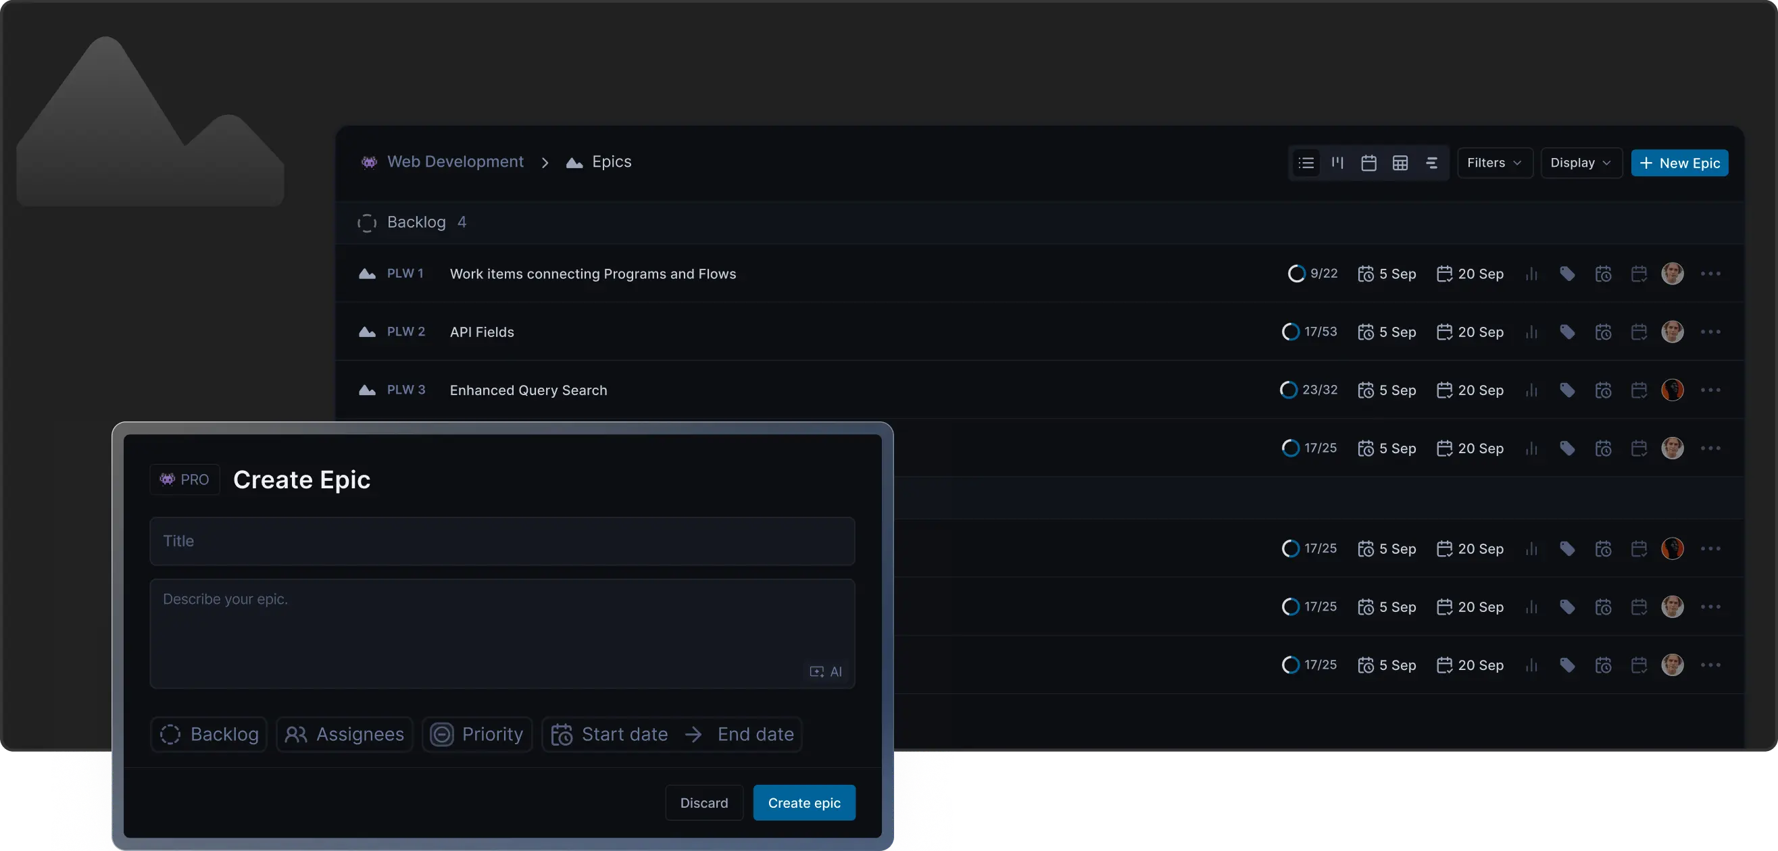Screen dimensions: 1778x851
Task: Switch to spreadsheet layout icon
Action: click(x=1400, y=163)
